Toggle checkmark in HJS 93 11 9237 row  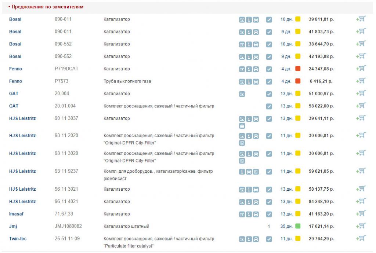point(269,172)
